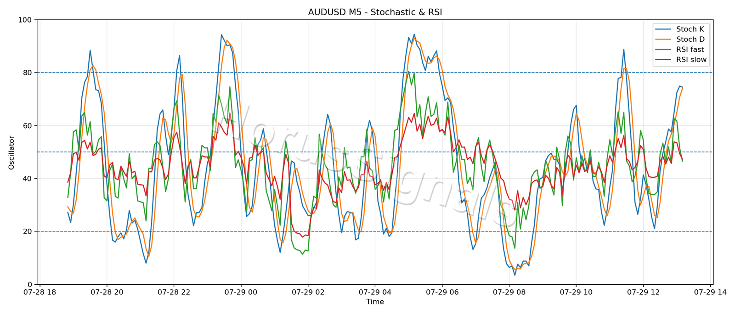Click the x-axis label '07-28 18'
735x315 pixels.
(x=40, y=292)
